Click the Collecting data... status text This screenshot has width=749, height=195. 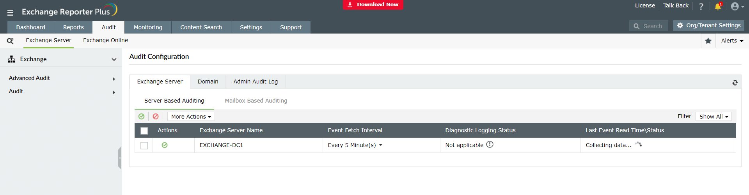pos(609,145)
